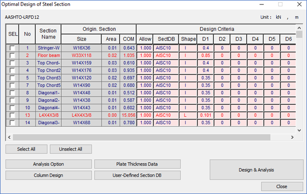Click the No column header
307x194 pixels.
coord(27,34)
